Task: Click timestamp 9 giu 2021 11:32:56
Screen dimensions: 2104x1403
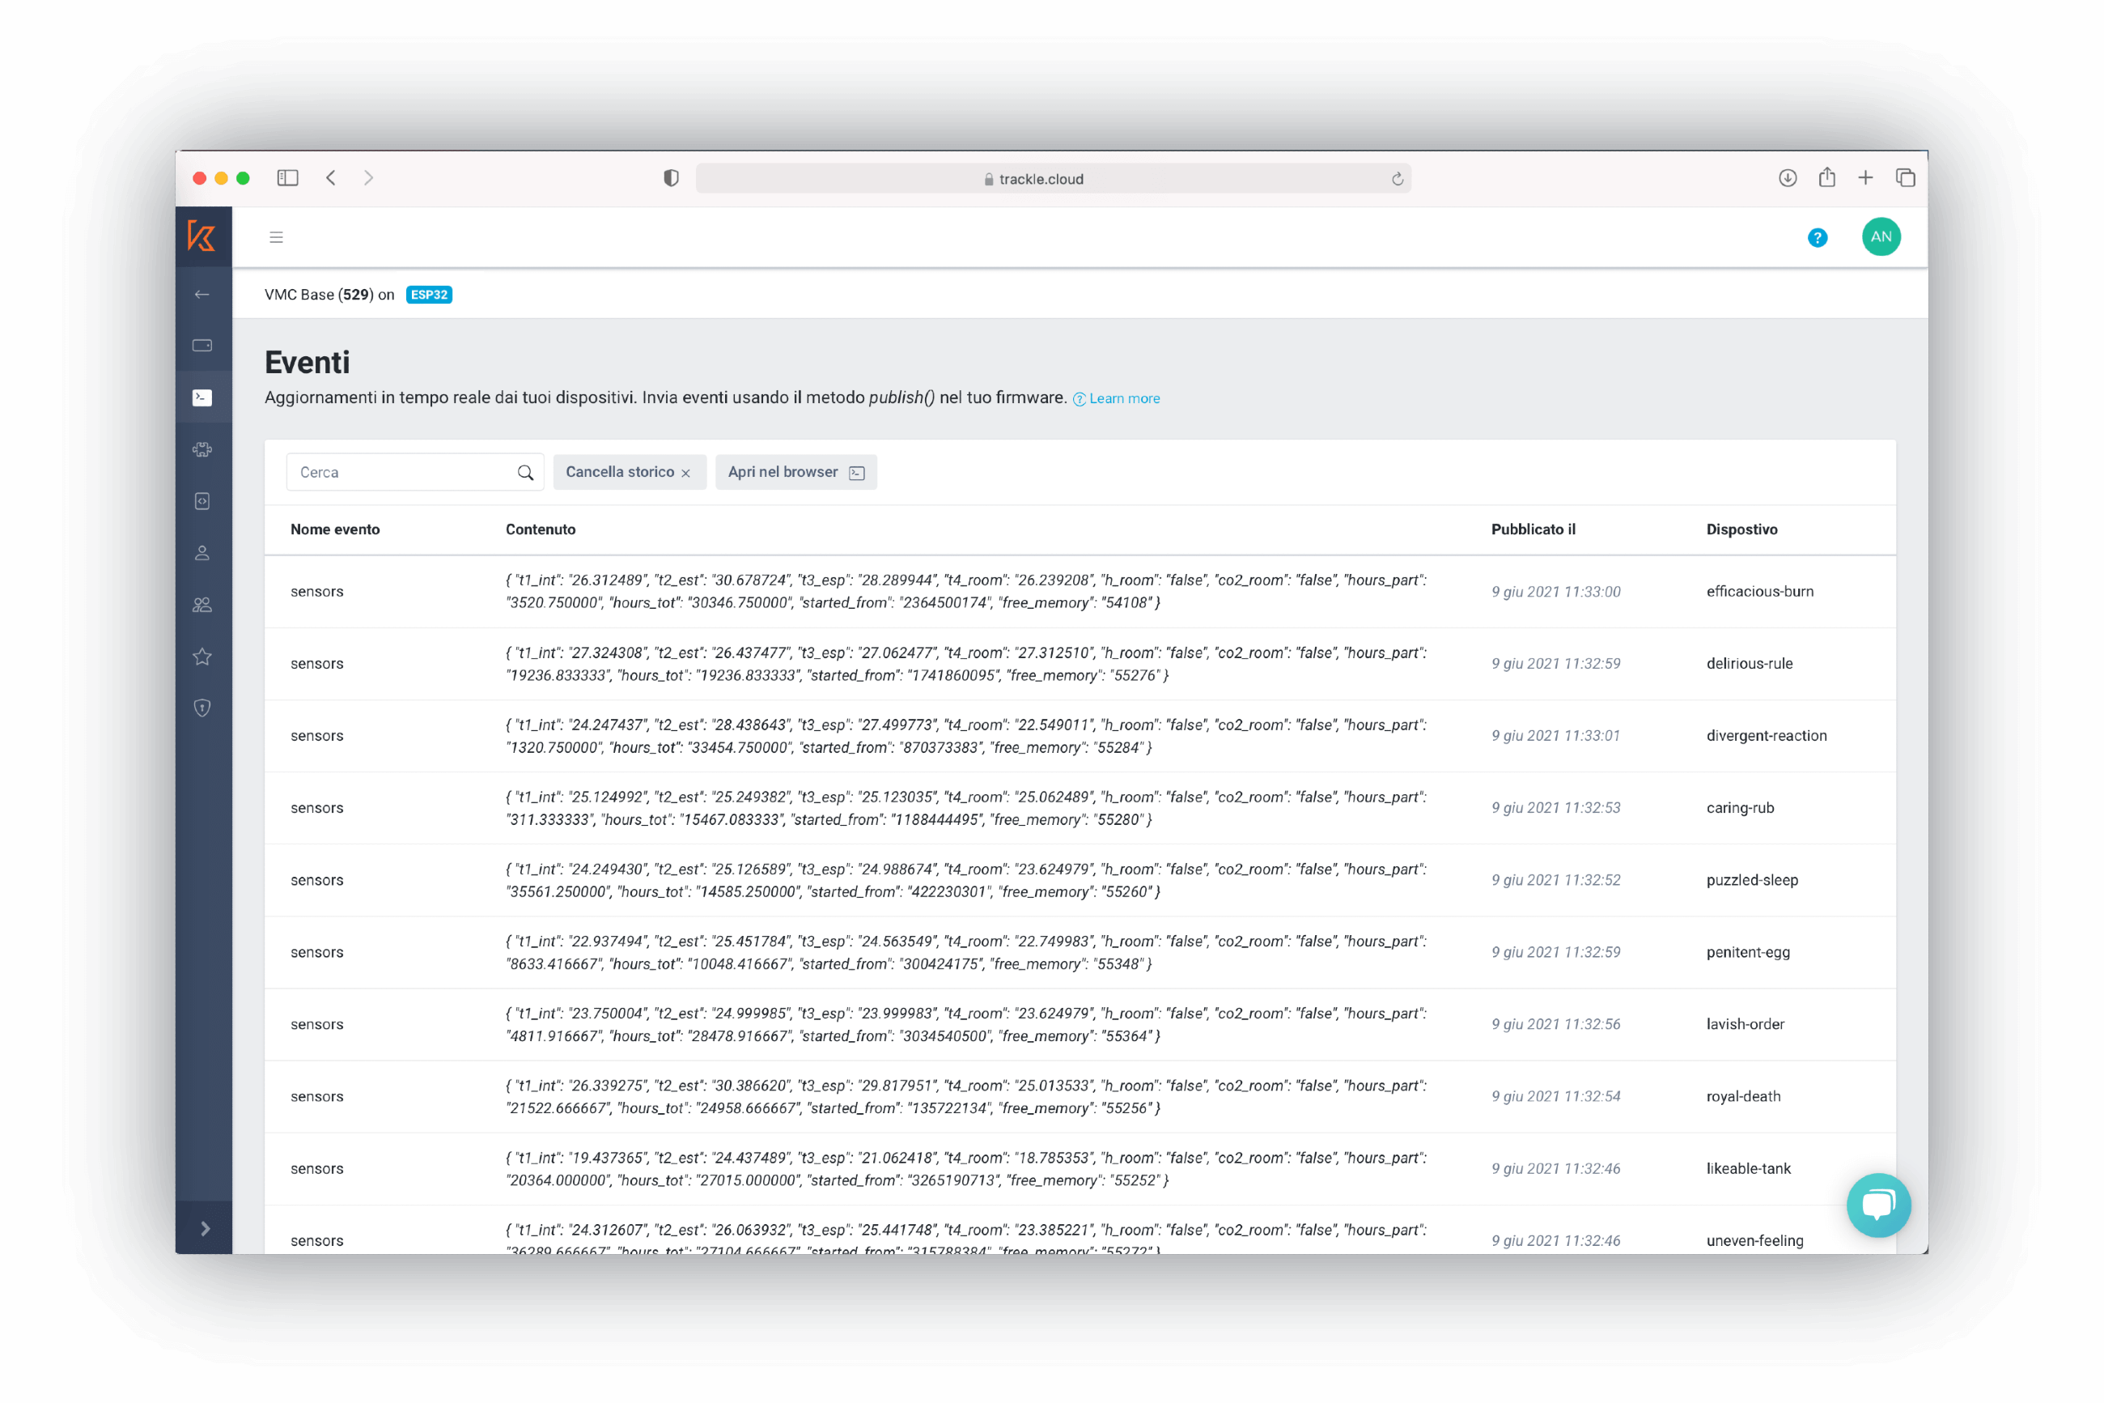Action: click(1556, 1024)
